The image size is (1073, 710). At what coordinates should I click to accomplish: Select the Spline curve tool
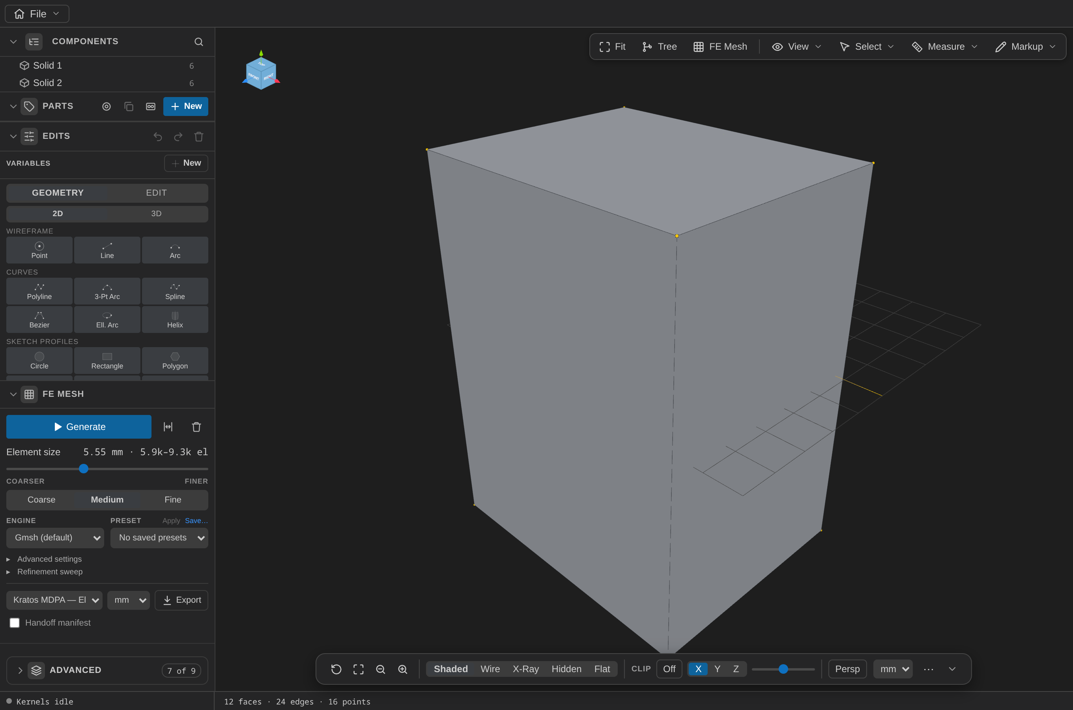[175, 291]
